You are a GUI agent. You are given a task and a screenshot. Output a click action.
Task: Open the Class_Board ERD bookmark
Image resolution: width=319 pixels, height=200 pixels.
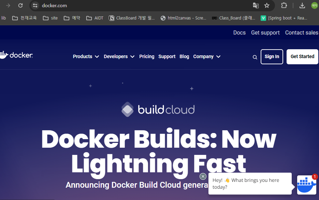pyautogui.click(x=234, y=18)
